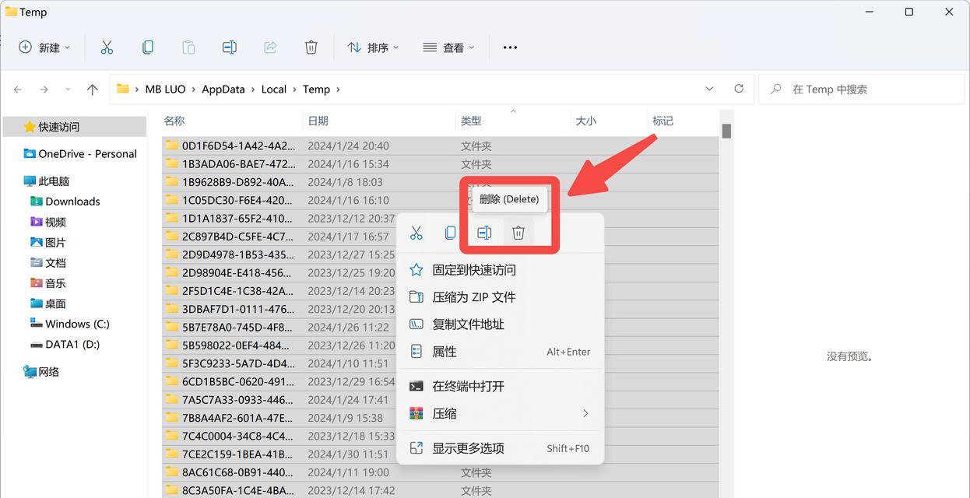Click the Share icon in the top toolbar

pyautogui.click(x=270, y=47)
